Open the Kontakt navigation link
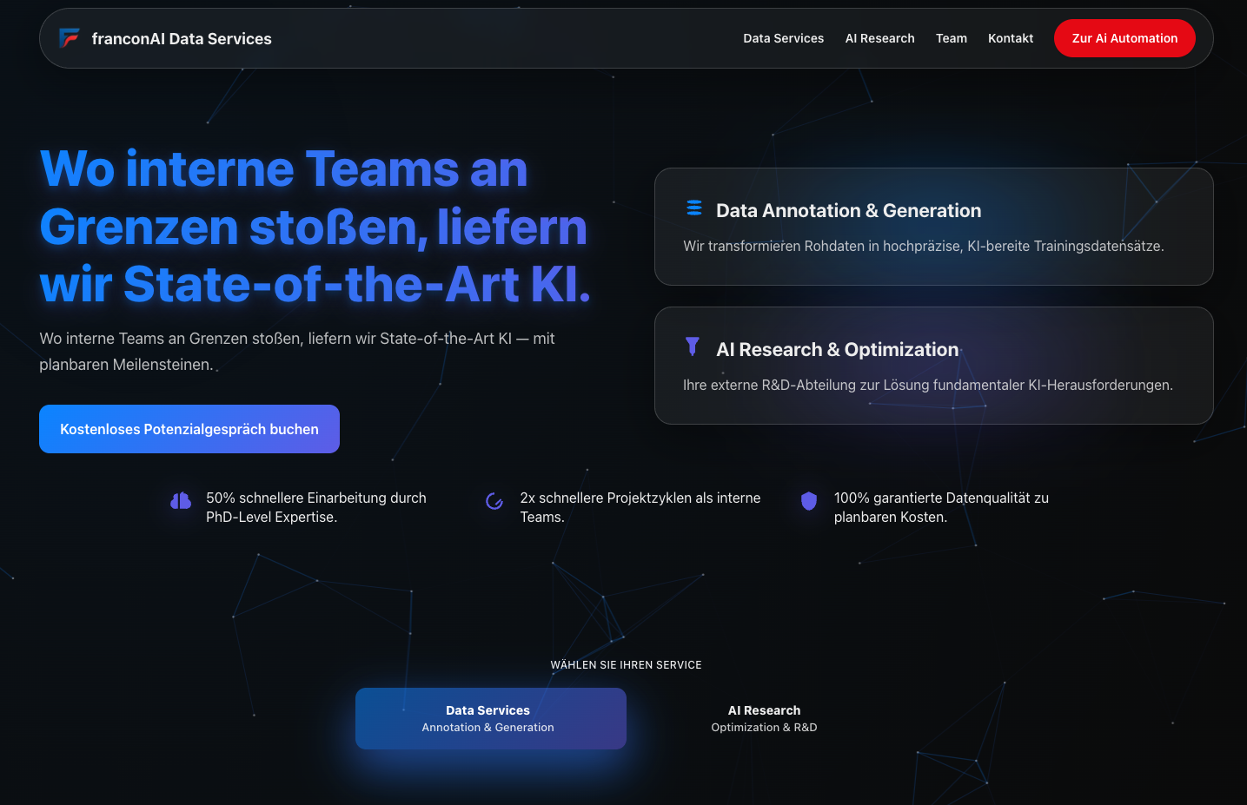This screenshot has height=805, width=1247. 1011,38
